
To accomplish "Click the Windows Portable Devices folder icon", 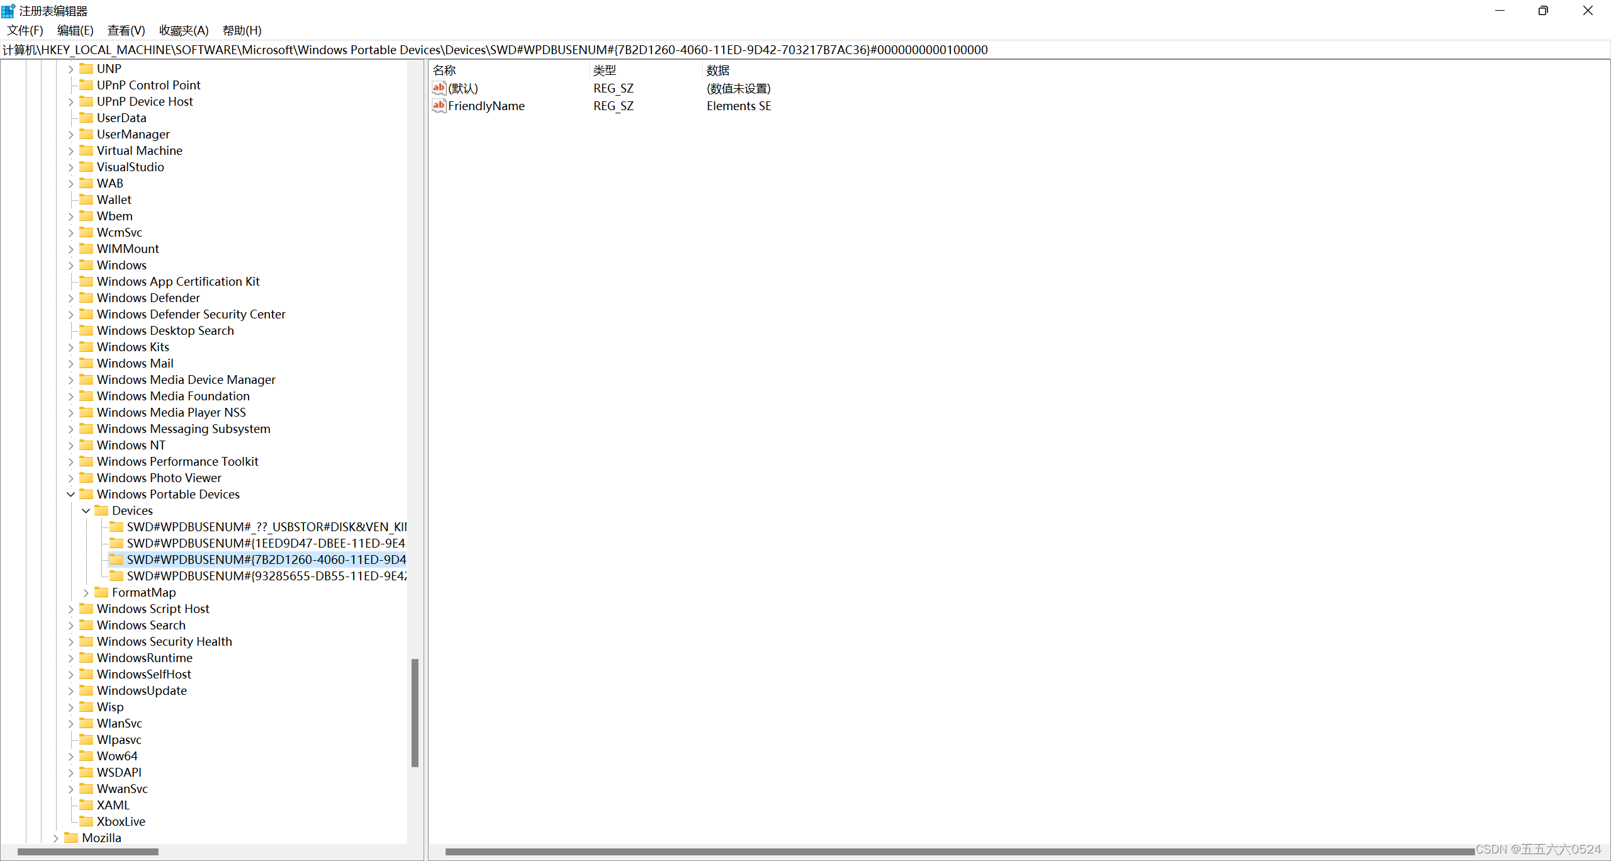I will point(86,494).
